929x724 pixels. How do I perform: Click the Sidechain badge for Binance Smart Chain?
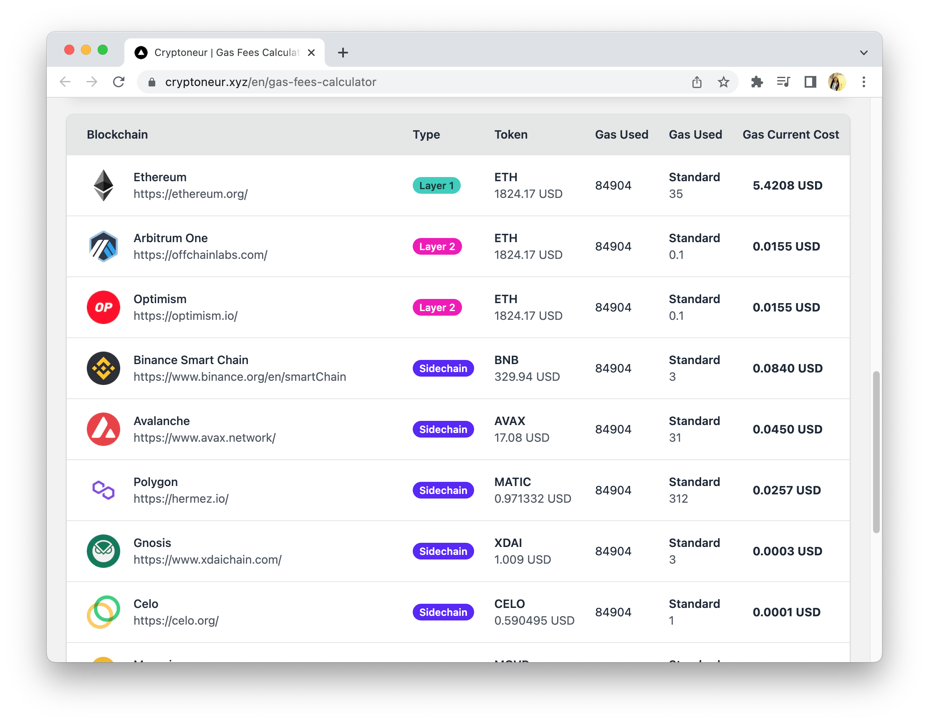[x=443, y=368]
